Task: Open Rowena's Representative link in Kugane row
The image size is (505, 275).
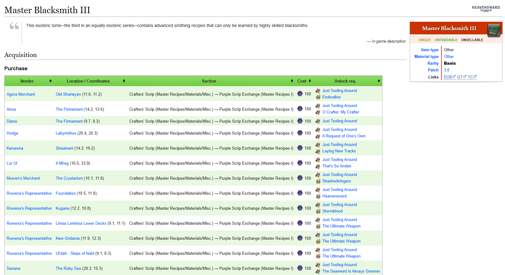Action: pyautogui.click(x=29, y=208)
